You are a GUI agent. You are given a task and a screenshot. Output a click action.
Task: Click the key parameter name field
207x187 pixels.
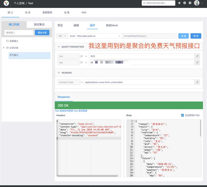click(68, 62)
